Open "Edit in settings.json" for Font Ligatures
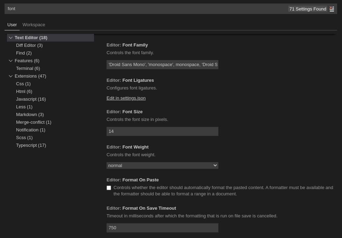The image size is (342, 238). tap(126, 98)
